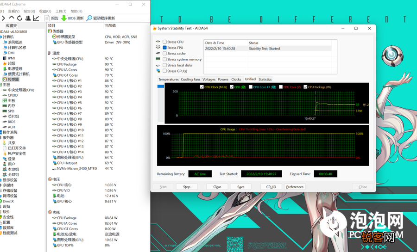Image resolution: width=417 pixels, height=252 pixels.
Task: Click the Clear button
Action: point(217,187)
